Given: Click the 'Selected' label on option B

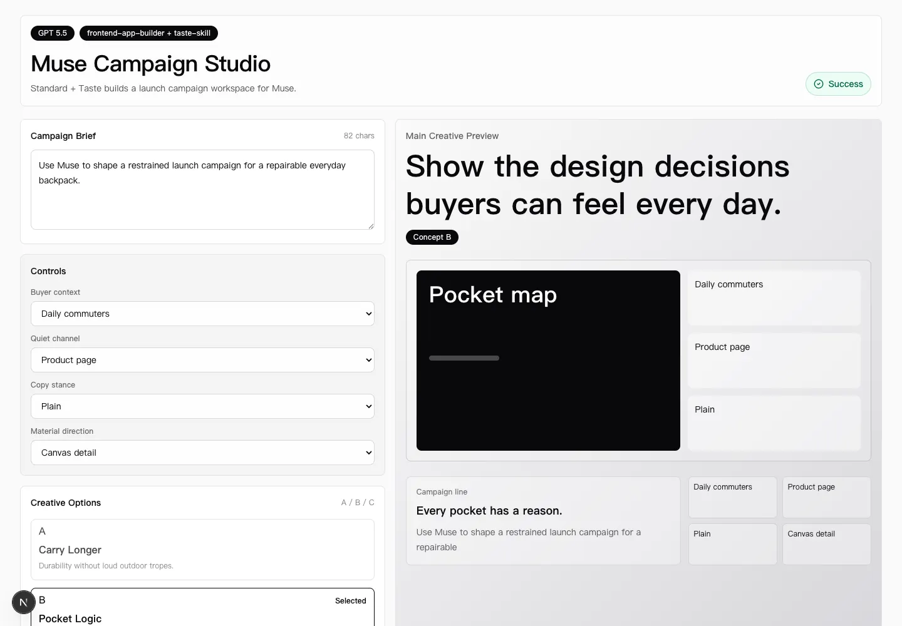Looking at the screenshot, I should (x=351, y=601).
